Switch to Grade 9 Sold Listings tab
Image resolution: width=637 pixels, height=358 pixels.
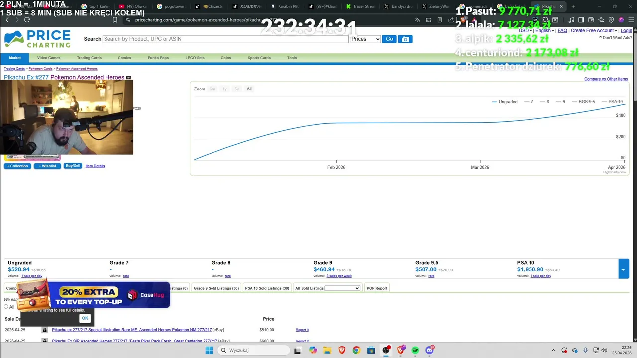click(216, 288)
